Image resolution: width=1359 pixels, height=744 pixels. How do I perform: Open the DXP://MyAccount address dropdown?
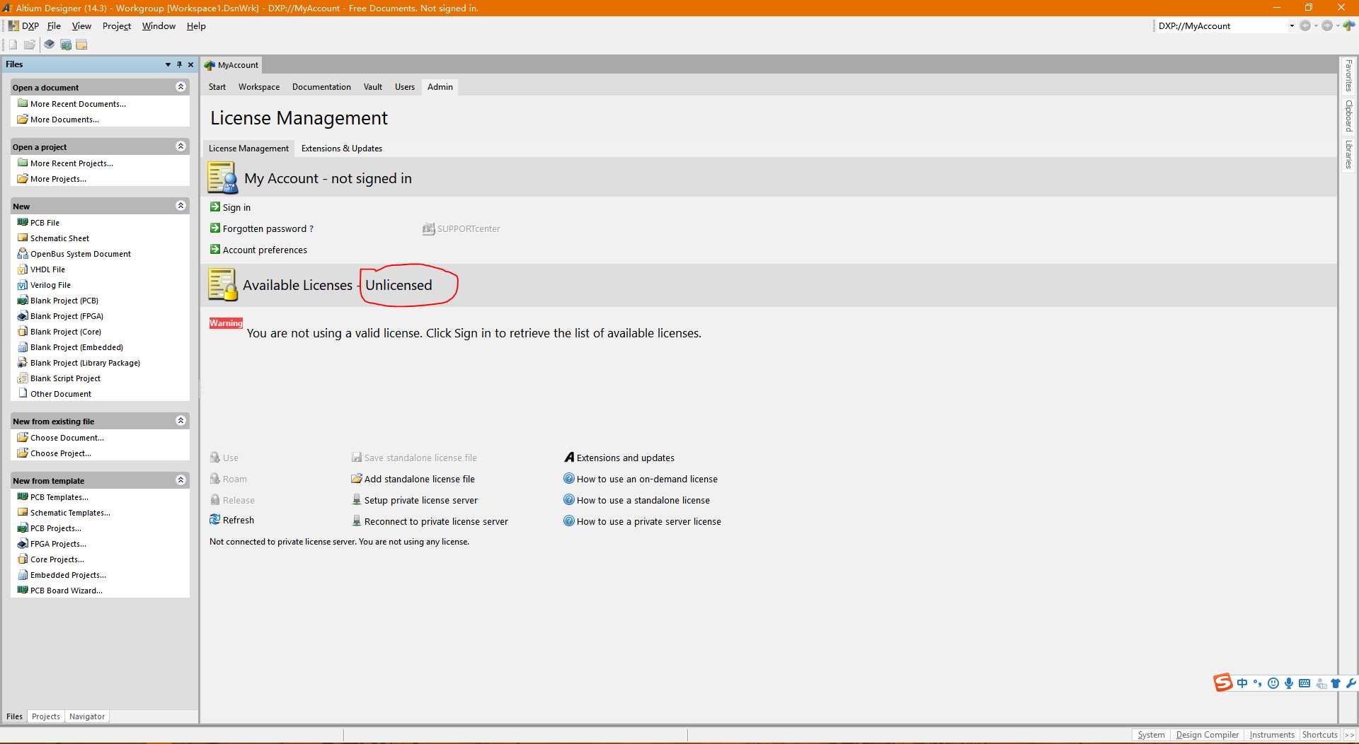point(1292,25)
